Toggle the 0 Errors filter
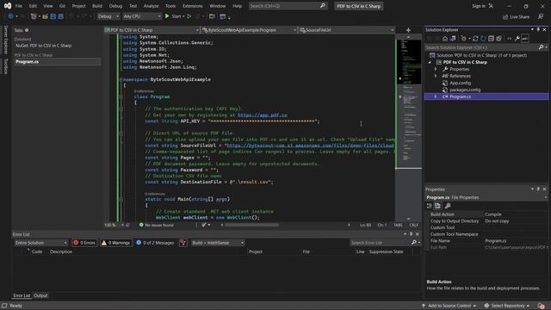The image size is (551, 310). click(84, 243)
